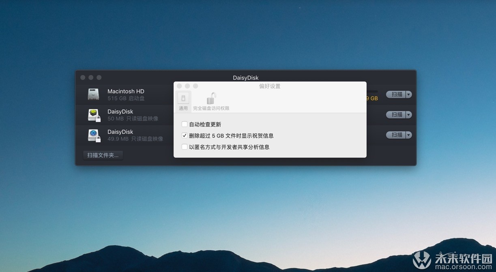Click the 50 MB DaisyDisk locked image icon
The height and width of the screenshot is (272, 496).
(x=94, y=115)
